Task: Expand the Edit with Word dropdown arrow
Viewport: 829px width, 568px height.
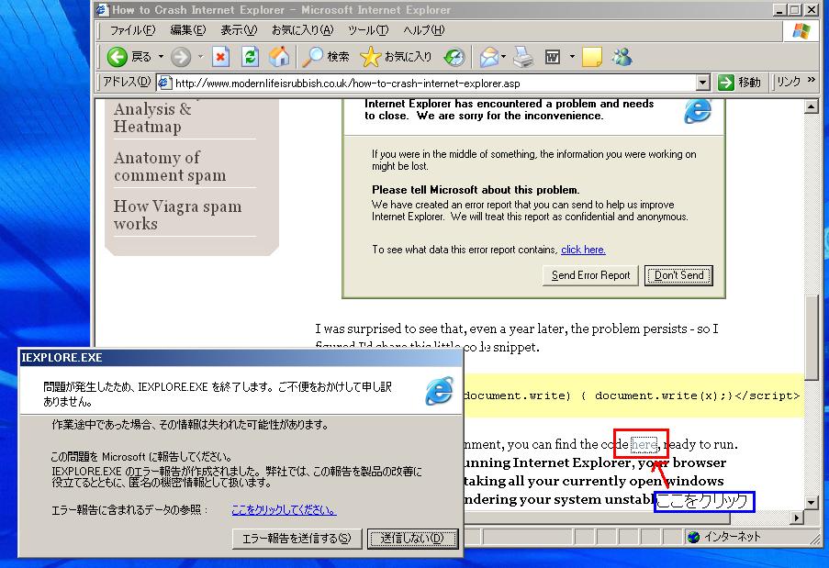Action: click(572, 56)
